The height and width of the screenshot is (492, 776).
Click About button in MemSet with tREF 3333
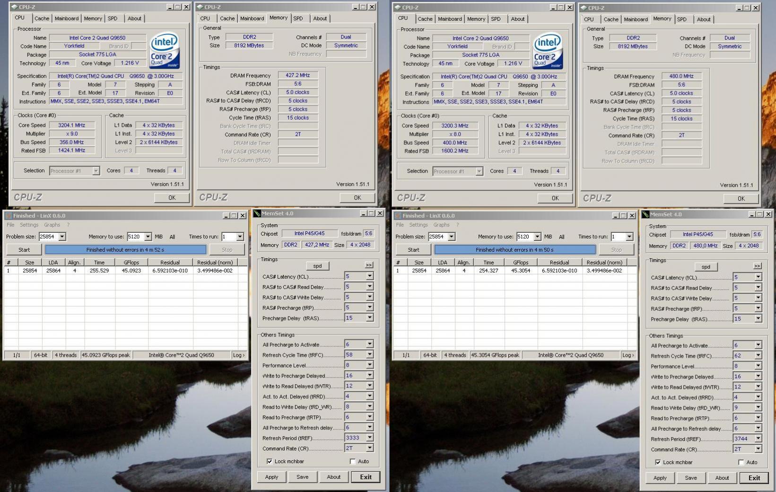coord(333,477)
